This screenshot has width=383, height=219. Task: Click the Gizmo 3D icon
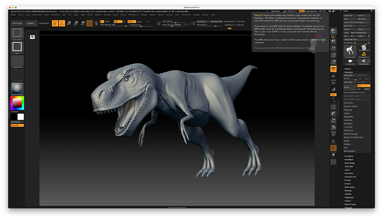click(89, 23)
